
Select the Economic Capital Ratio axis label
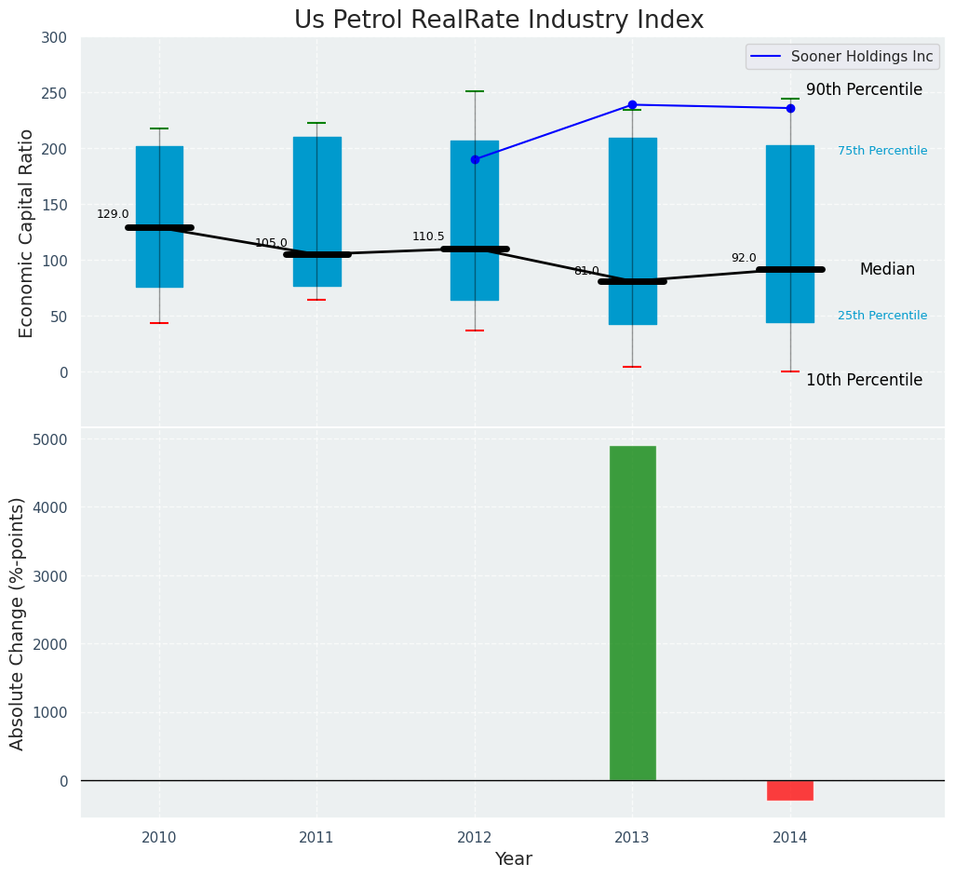pos(26,233)
